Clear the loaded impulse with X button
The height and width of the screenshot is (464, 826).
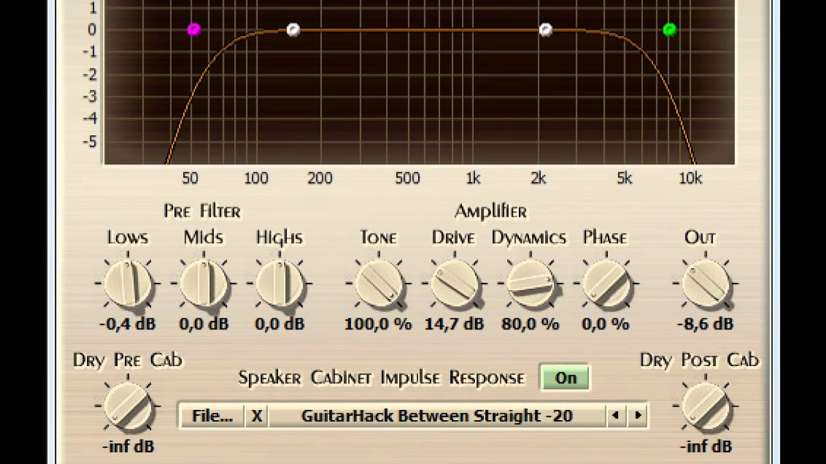pyautogui.click(x=256, y=416)
